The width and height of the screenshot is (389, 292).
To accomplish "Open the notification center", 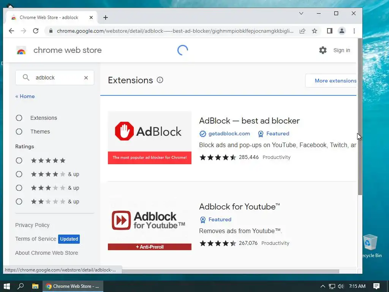I will coord(376,286).
